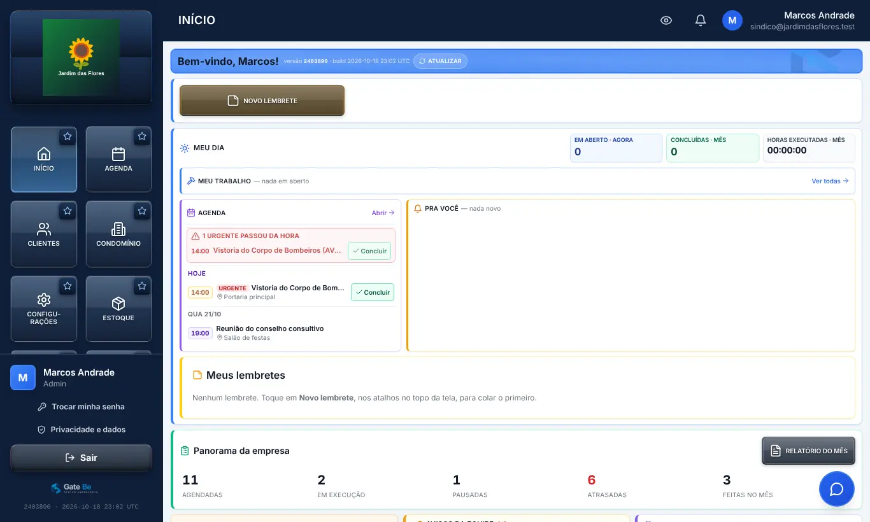This screenshot has width=870, height=522.
Task: Click the Pausadas count of 1
Action: coord(456,480)
